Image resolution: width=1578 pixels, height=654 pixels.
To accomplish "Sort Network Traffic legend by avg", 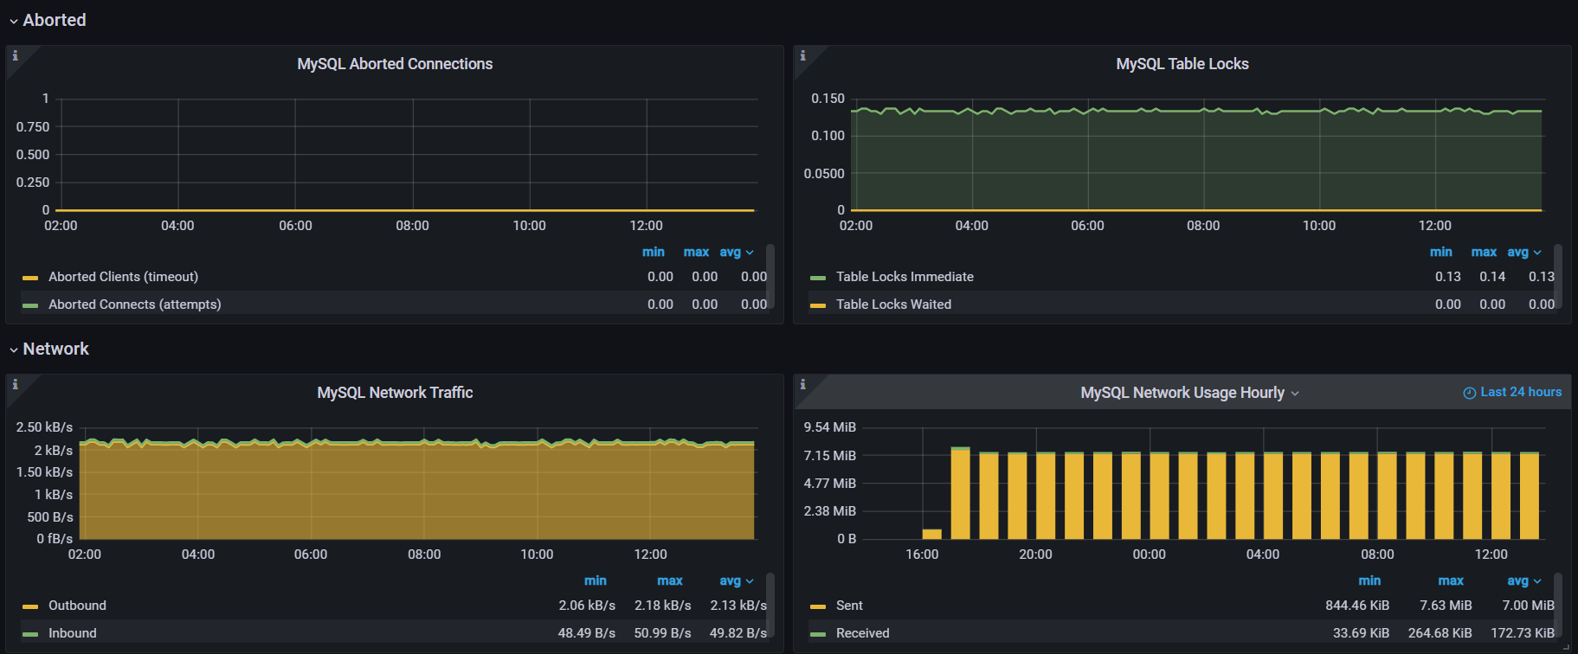I will [x=736, y=580].
